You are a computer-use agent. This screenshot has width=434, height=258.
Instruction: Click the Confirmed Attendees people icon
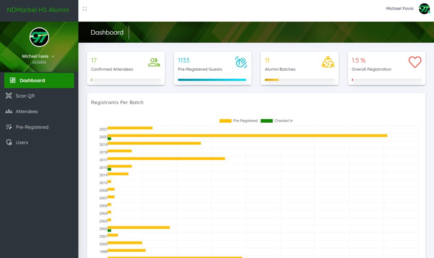coord(154,63)
